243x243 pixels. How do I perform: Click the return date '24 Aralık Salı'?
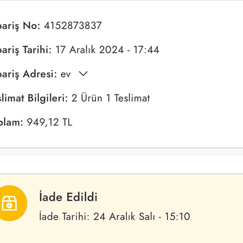click(x=124, y=217)
